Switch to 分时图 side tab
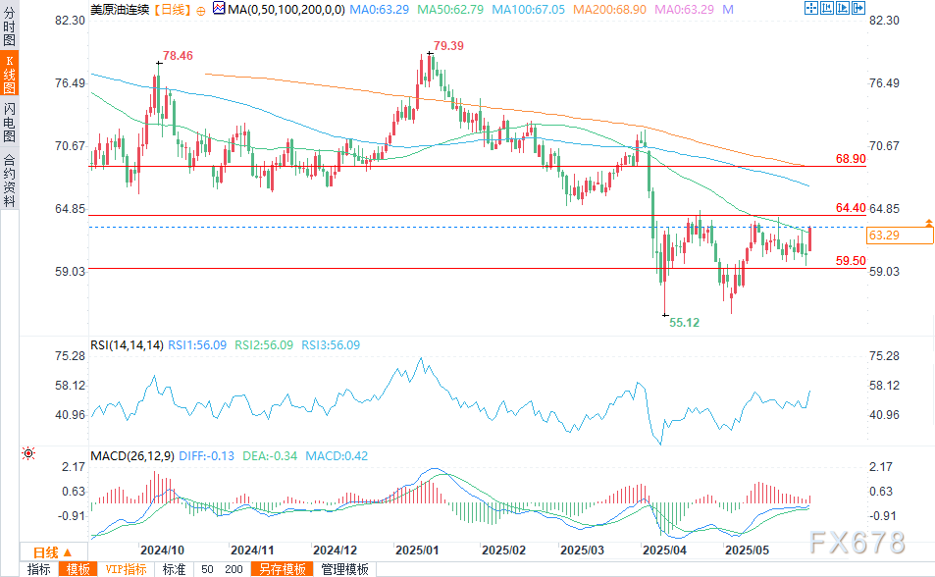This screenshot has height=577, width=935. [9, 26]
